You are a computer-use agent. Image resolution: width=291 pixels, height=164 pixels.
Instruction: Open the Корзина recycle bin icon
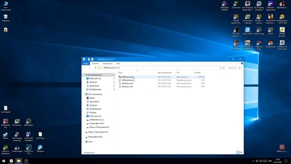coord(5,18)
